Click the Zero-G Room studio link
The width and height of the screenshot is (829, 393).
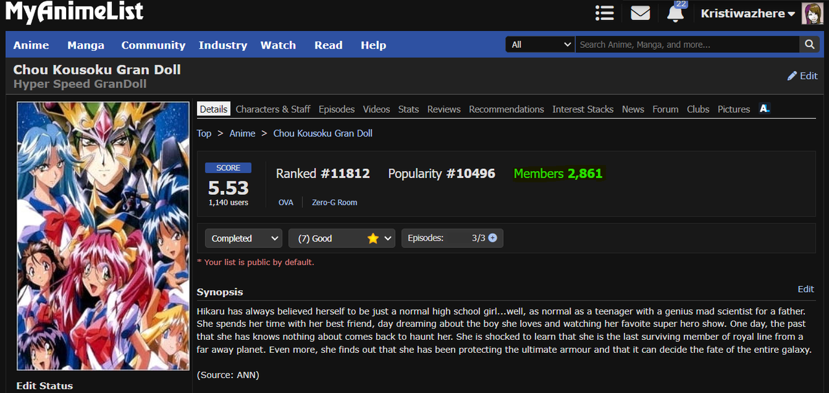(x=334, y=203)
